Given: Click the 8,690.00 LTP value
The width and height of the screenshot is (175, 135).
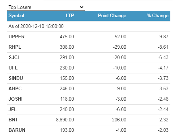Looking at the screenshot, I should coord(65,120).
